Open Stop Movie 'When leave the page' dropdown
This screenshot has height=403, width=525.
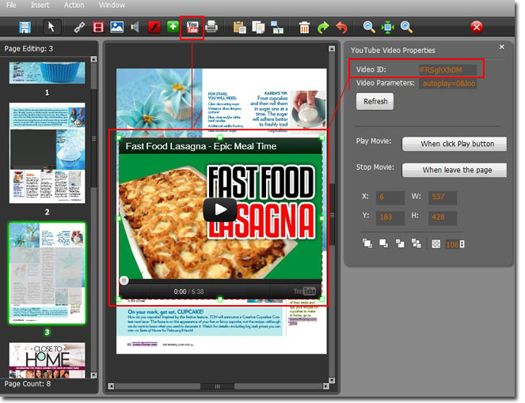tap(455, 170)
